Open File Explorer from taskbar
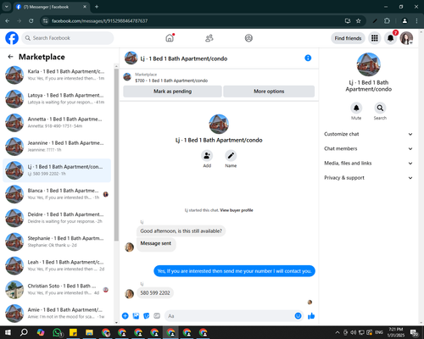Image resolution: width=424 pixels, height=339 pixels. coord(89,332)
